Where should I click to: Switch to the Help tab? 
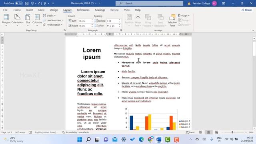pos(138,10)
